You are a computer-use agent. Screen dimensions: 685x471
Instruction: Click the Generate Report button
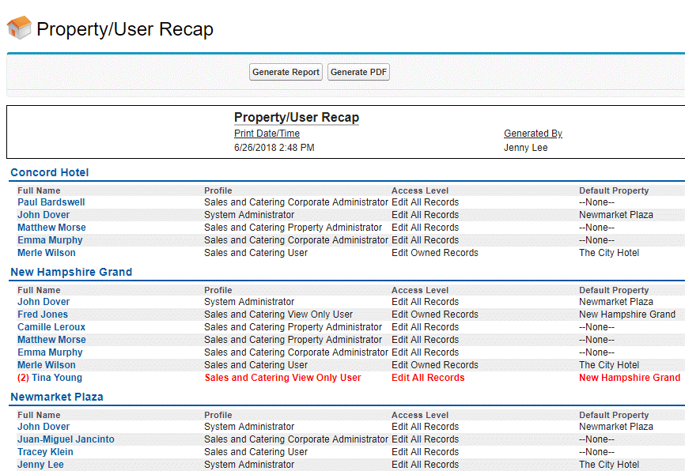(x=286, y=72)
